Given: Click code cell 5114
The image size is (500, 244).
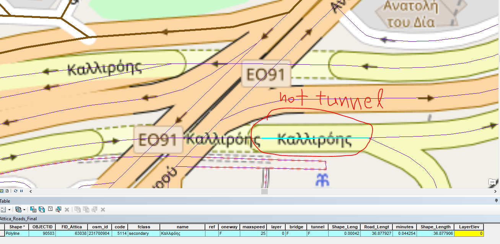Looking at the screenshot, I should click(x=120, y=233).
